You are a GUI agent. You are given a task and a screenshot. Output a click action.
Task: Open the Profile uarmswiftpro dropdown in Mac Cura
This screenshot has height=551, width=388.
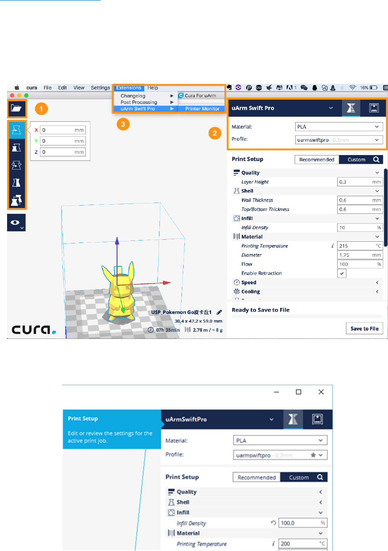coord(339,140)
